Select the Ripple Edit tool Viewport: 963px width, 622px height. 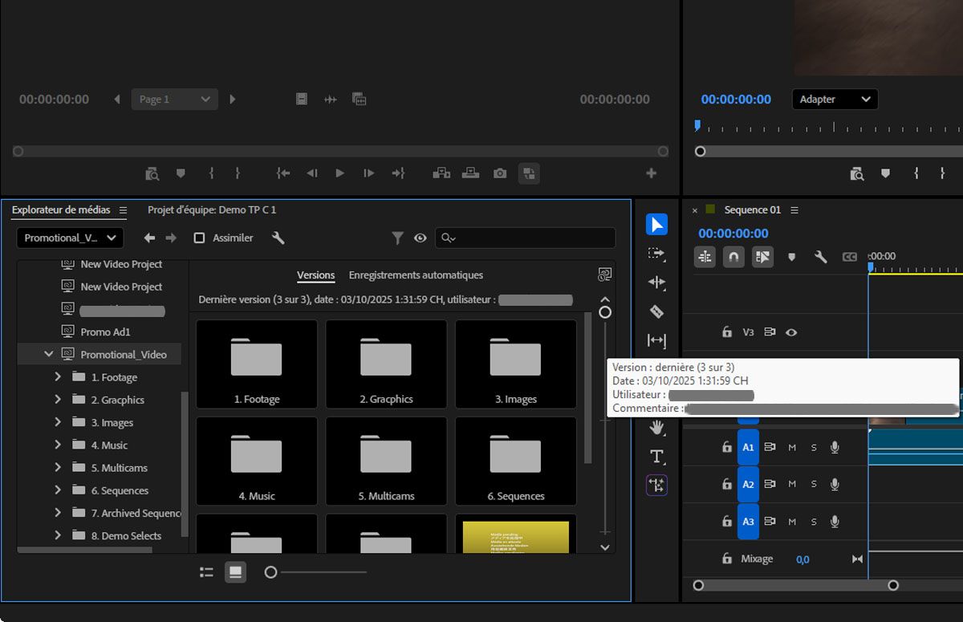pos(656,283)
